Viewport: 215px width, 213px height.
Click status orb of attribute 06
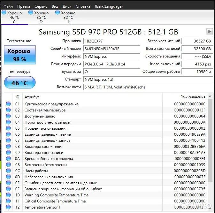point(8,134)
